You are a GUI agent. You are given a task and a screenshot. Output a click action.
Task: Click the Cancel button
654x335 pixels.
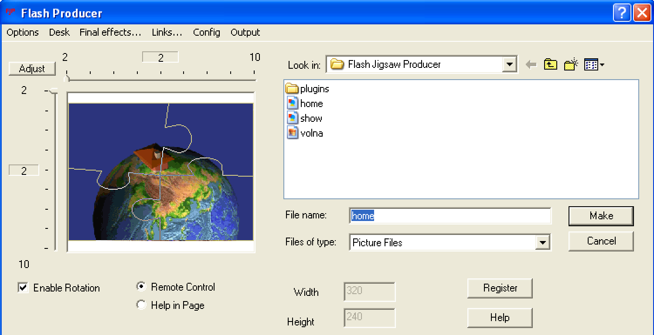601,241
